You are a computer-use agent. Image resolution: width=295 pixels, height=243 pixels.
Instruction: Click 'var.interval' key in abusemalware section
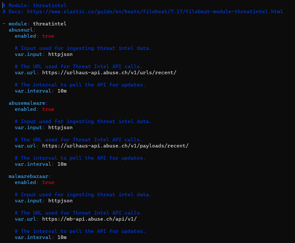[33, 164]
